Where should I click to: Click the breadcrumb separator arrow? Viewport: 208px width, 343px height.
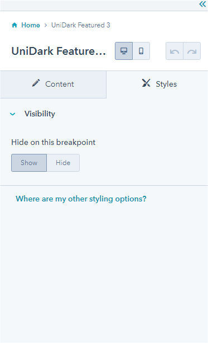pyautogui.click(x=46, y=25)
